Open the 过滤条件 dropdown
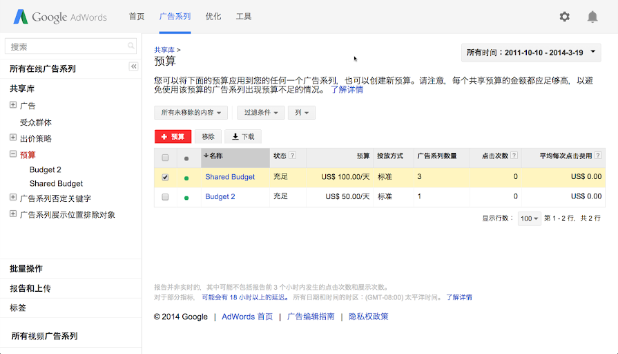 (260, 113)
